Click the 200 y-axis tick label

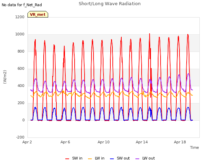pos(21,103)
